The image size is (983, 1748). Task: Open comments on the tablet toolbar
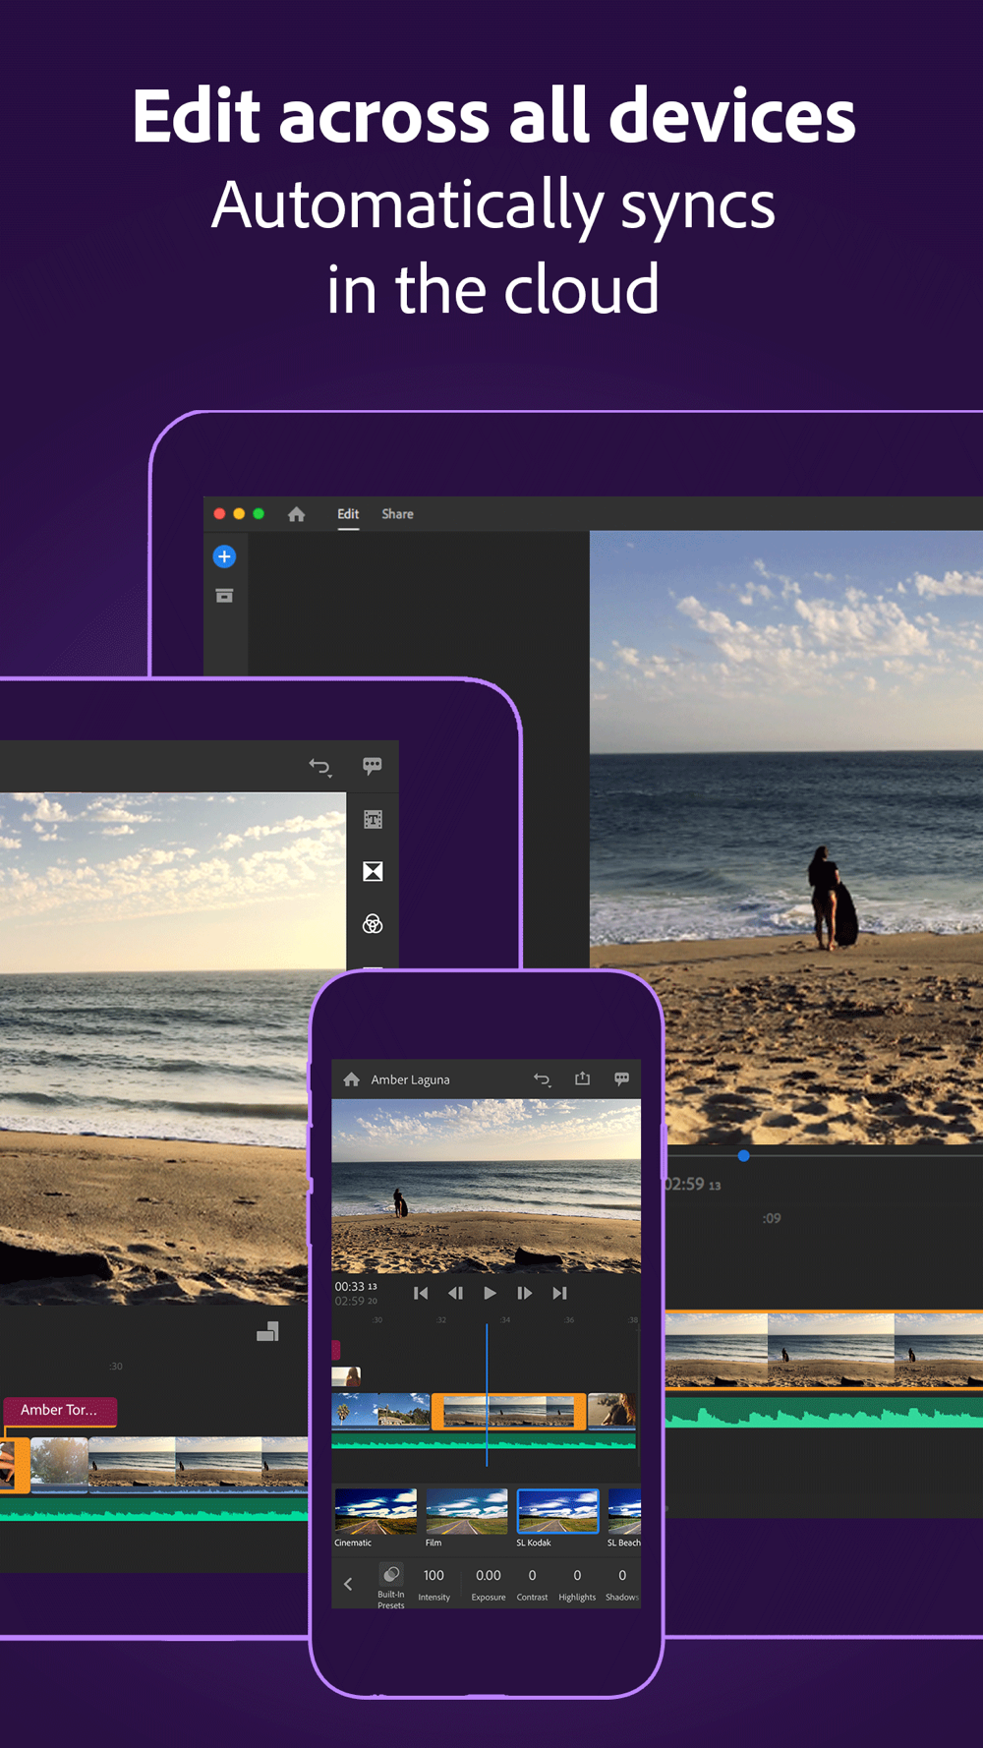click(x=373, y=766)
